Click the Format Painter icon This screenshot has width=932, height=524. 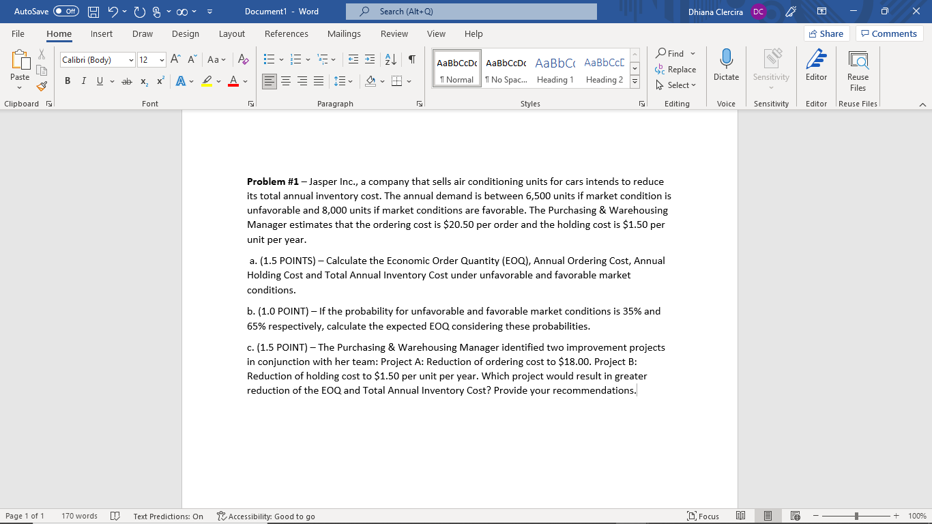point(41,87)
